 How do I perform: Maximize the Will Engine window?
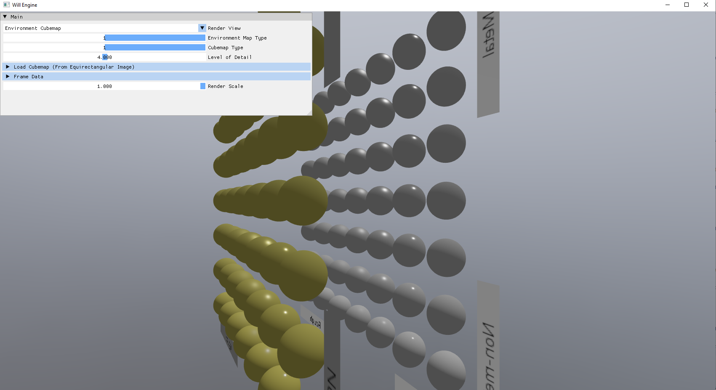point(687,5)
